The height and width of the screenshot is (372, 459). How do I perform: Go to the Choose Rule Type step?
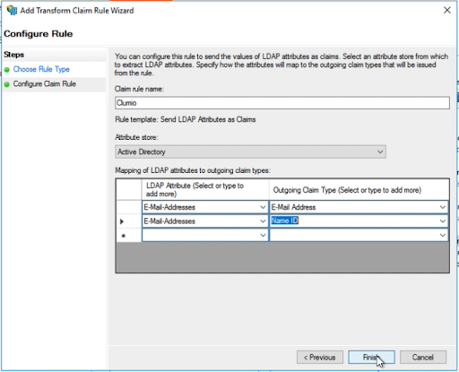pos(41,69)
